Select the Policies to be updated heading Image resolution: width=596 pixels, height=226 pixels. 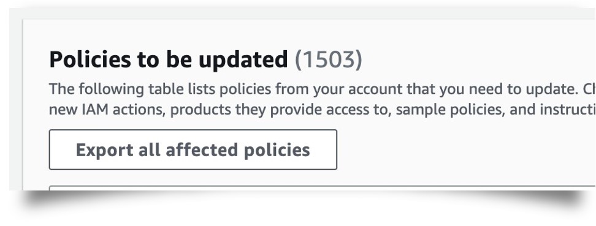tap(169, 59)
